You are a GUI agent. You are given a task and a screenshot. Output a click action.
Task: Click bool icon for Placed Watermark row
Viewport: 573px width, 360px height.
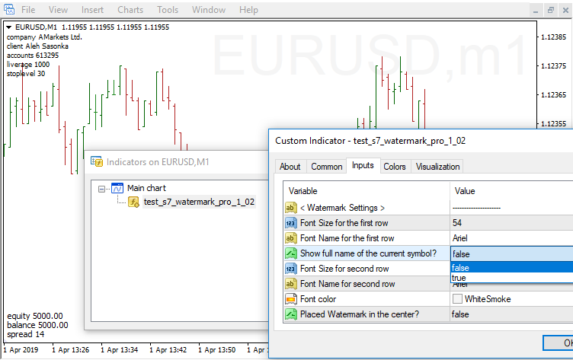291,314
